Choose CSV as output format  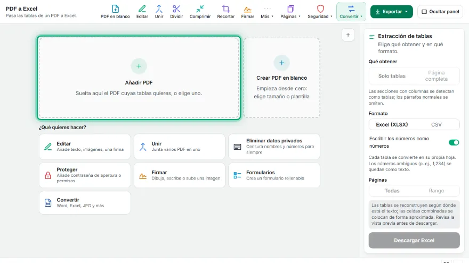(x=436, y=125)
